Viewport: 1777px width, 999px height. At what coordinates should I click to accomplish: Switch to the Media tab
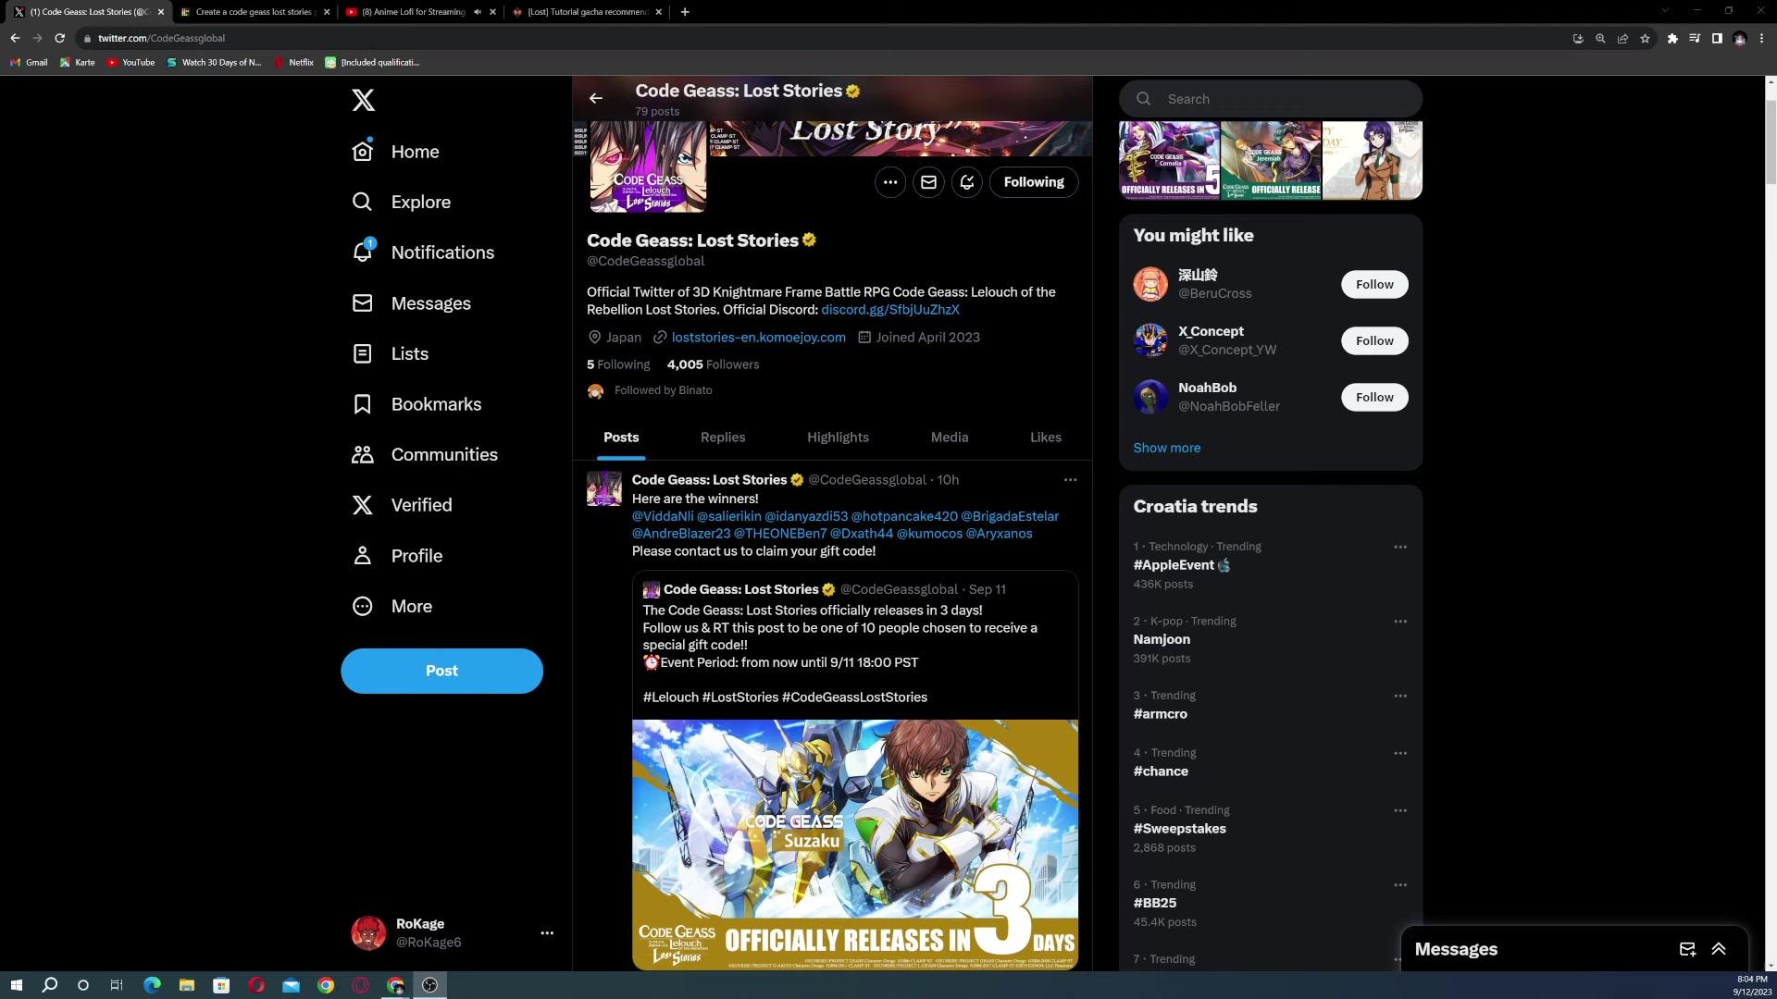pos(950,437)
